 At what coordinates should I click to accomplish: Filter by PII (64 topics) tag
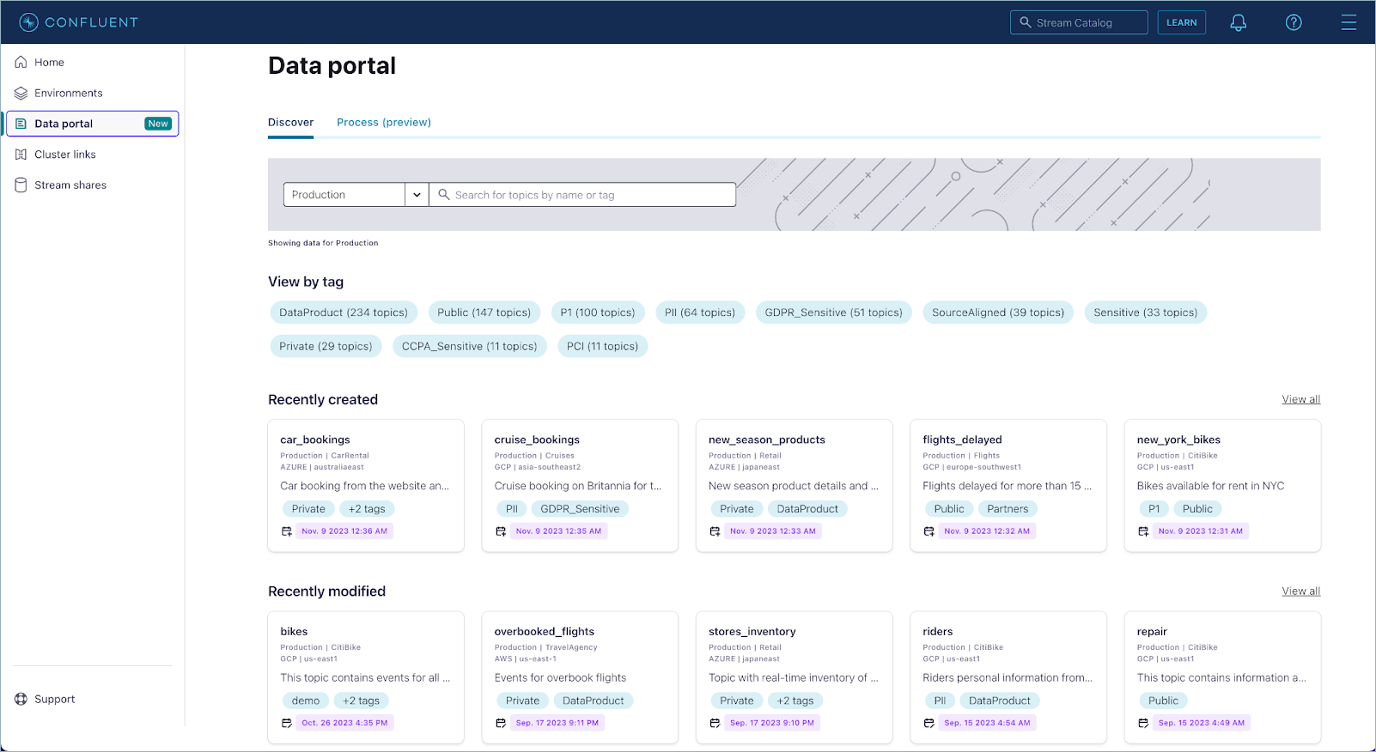click(x=700, y=312)
